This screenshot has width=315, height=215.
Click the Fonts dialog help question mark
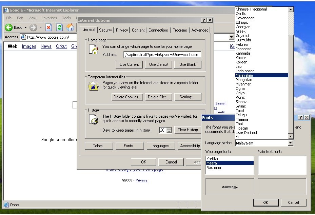tap(300, 118)
